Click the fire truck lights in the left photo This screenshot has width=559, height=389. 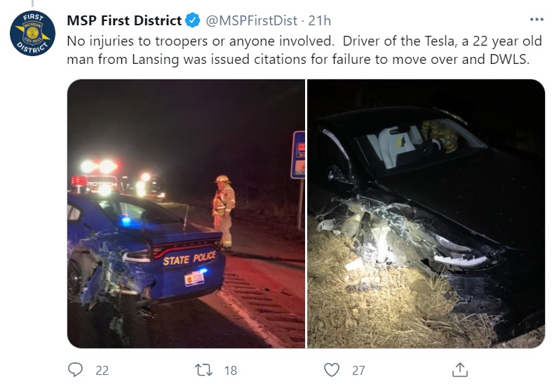point(100,169)
